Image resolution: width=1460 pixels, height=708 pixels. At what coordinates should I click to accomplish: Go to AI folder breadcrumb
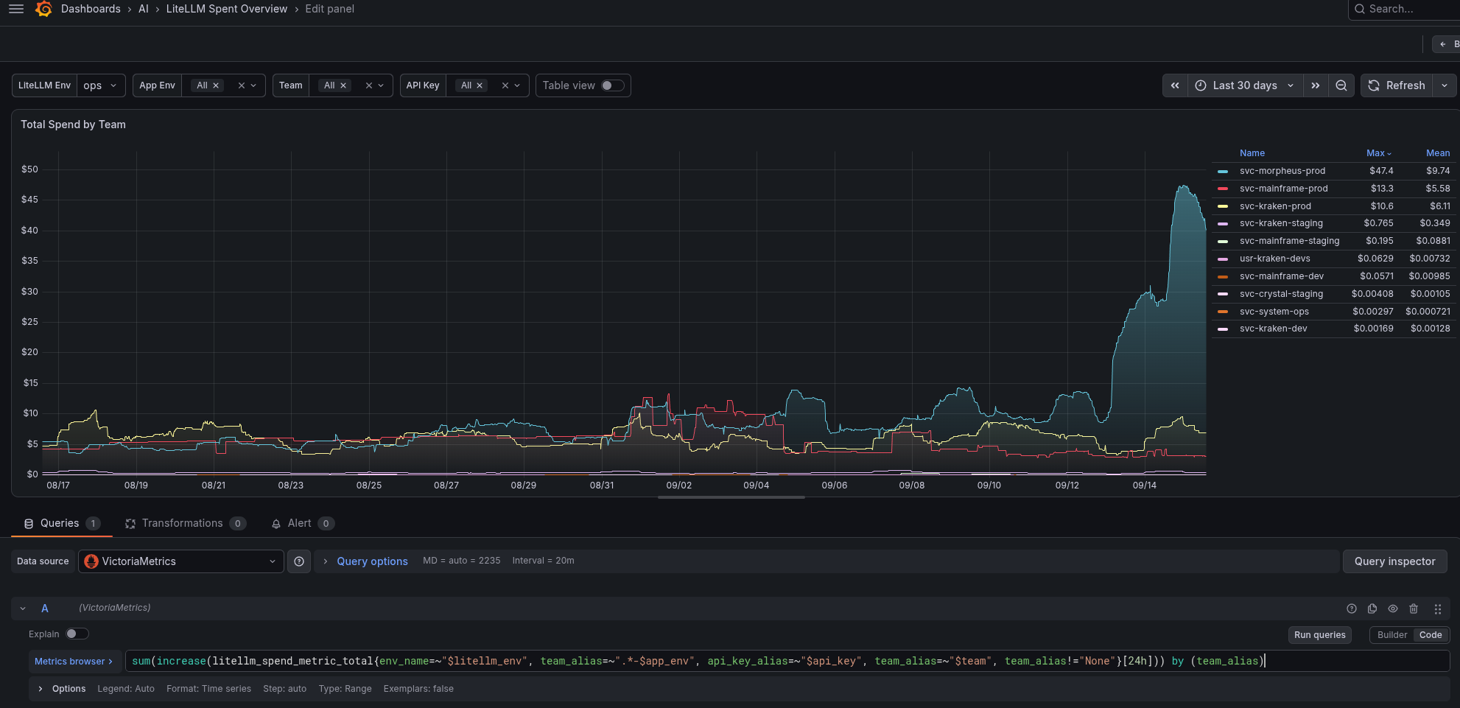144,9
